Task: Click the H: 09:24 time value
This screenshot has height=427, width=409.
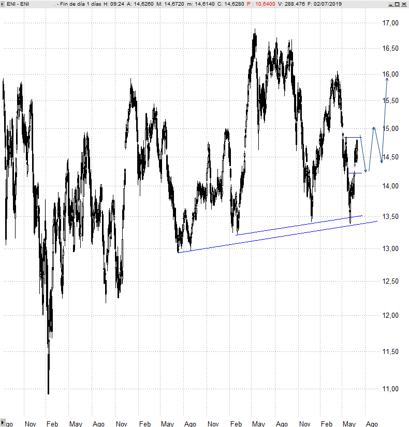Action: tap(114, 4)
